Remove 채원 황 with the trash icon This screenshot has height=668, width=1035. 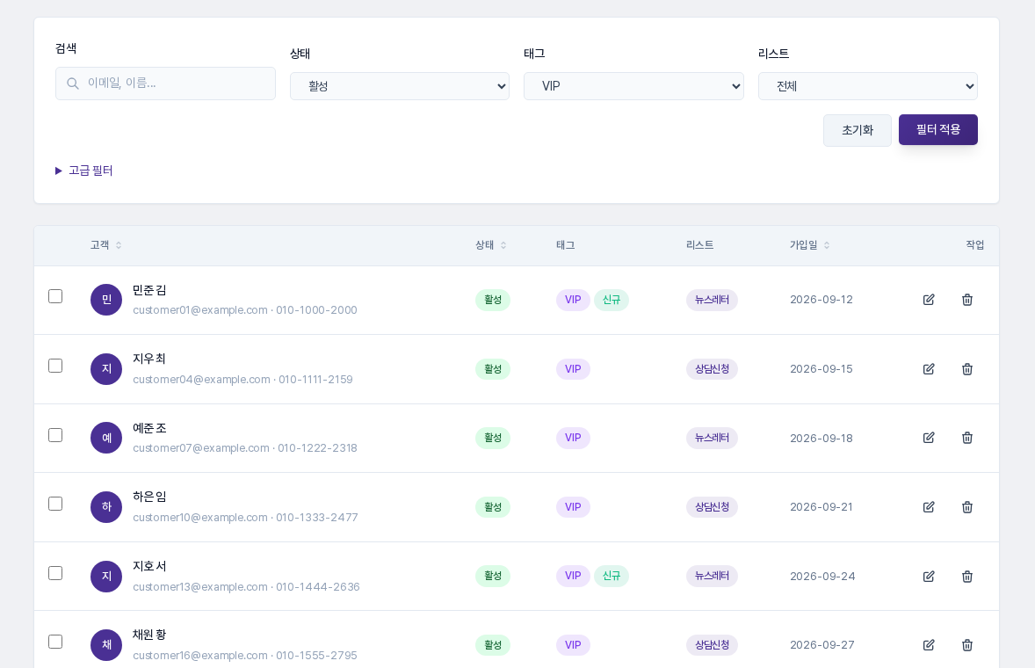click(967, 645)
